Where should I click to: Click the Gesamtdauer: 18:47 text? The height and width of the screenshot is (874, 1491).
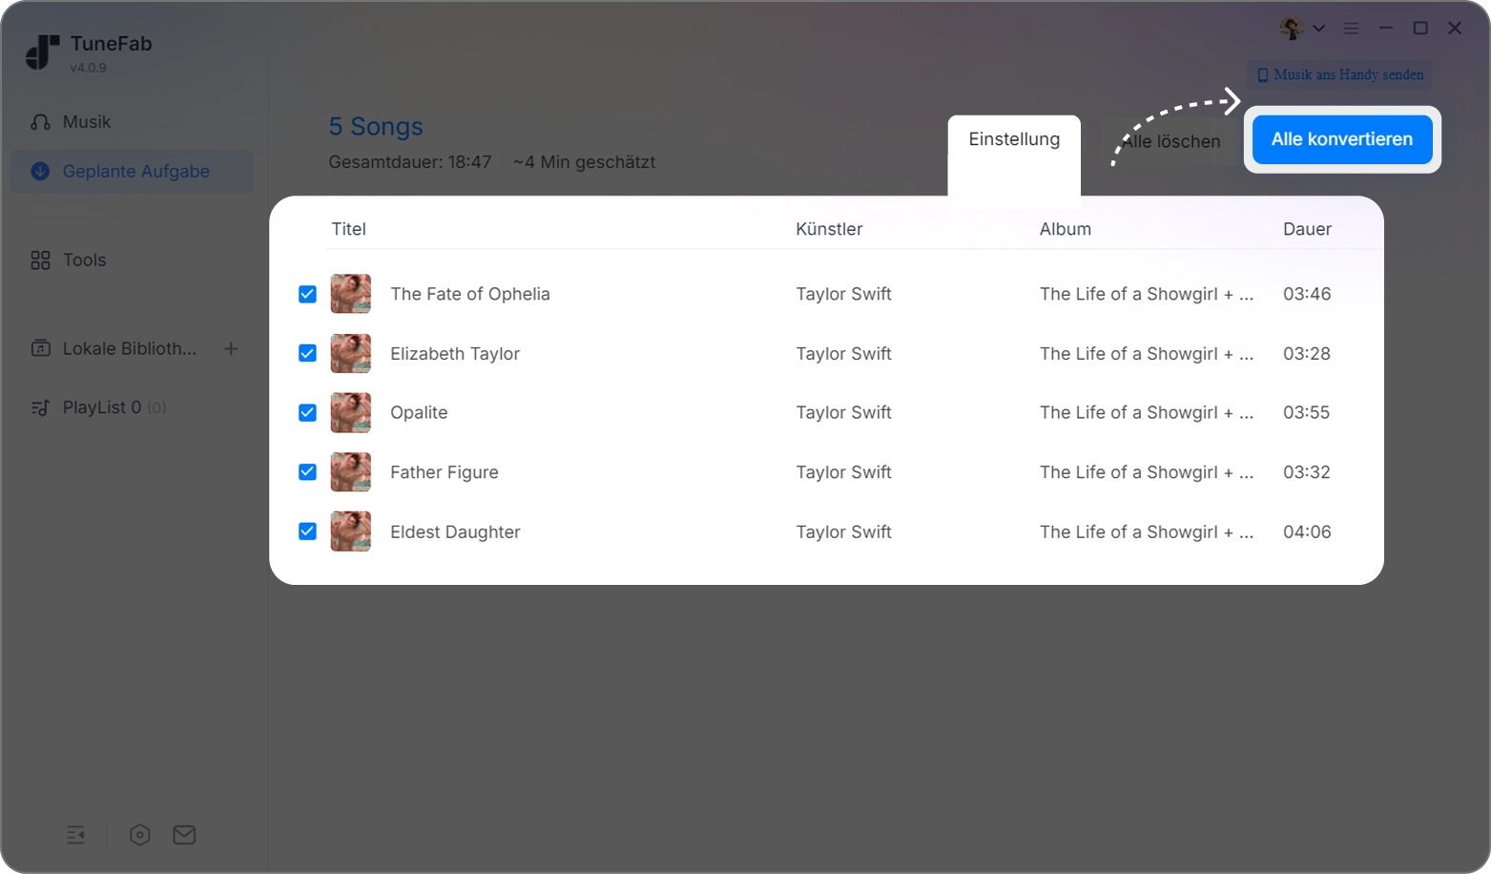click(410, 162)
